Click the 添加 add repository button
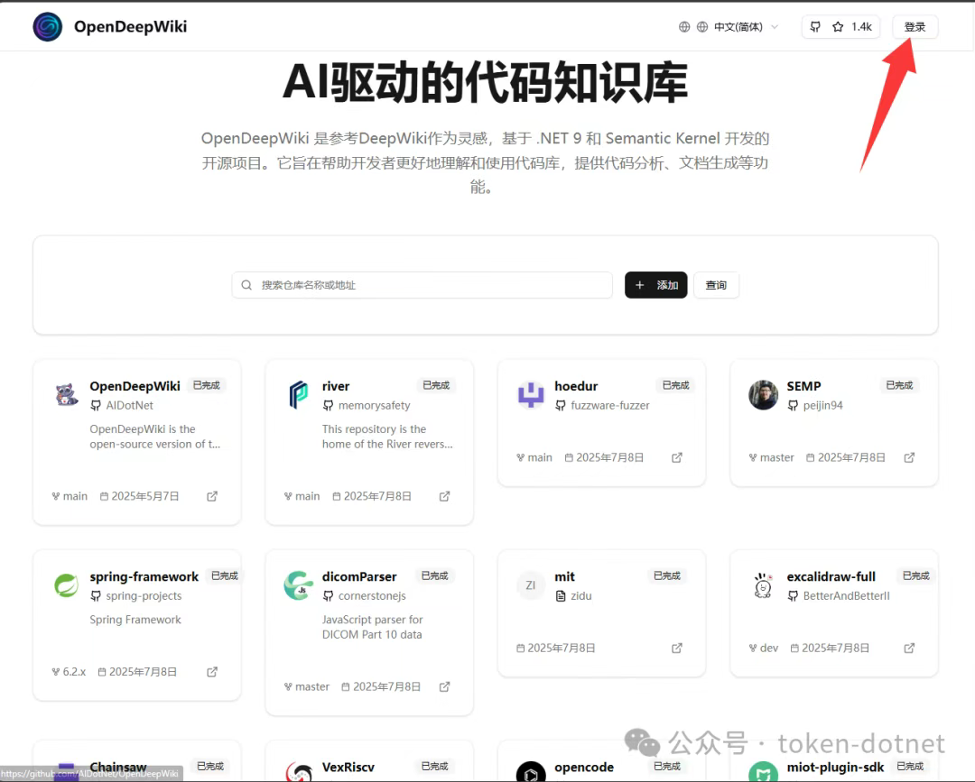 point(655,285)
